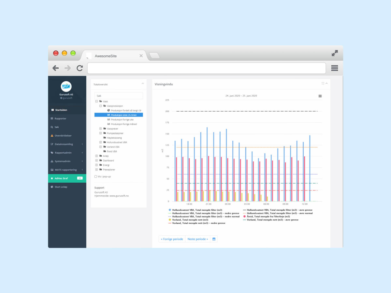This screenshot has width=391, height=293.
Task: Select the Høydebasseng folder
Action: tap(112, 138)
